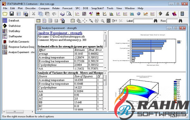Click the binoculars next to Row field

(180, 21)
